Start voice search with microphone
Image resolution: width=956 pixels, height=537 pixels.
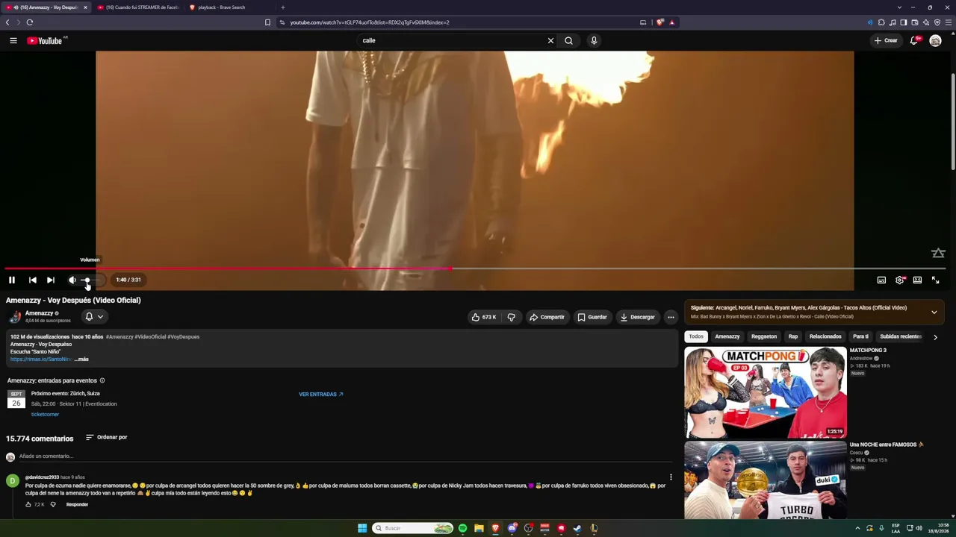click(x=594, y=40)
